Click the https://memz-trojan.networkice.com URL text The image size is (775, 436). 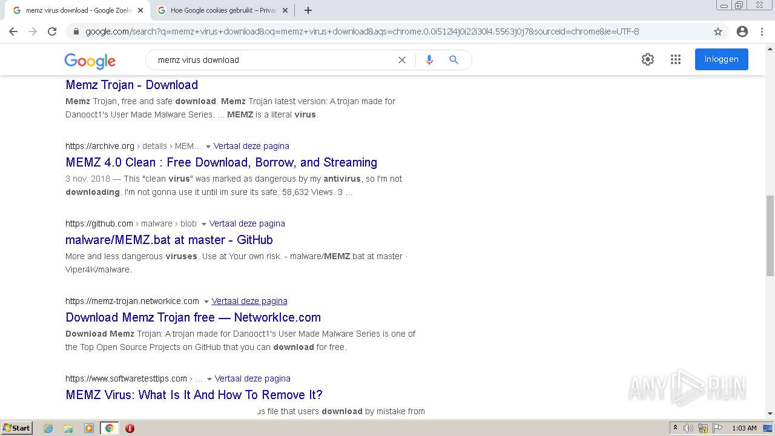point(132,301)
